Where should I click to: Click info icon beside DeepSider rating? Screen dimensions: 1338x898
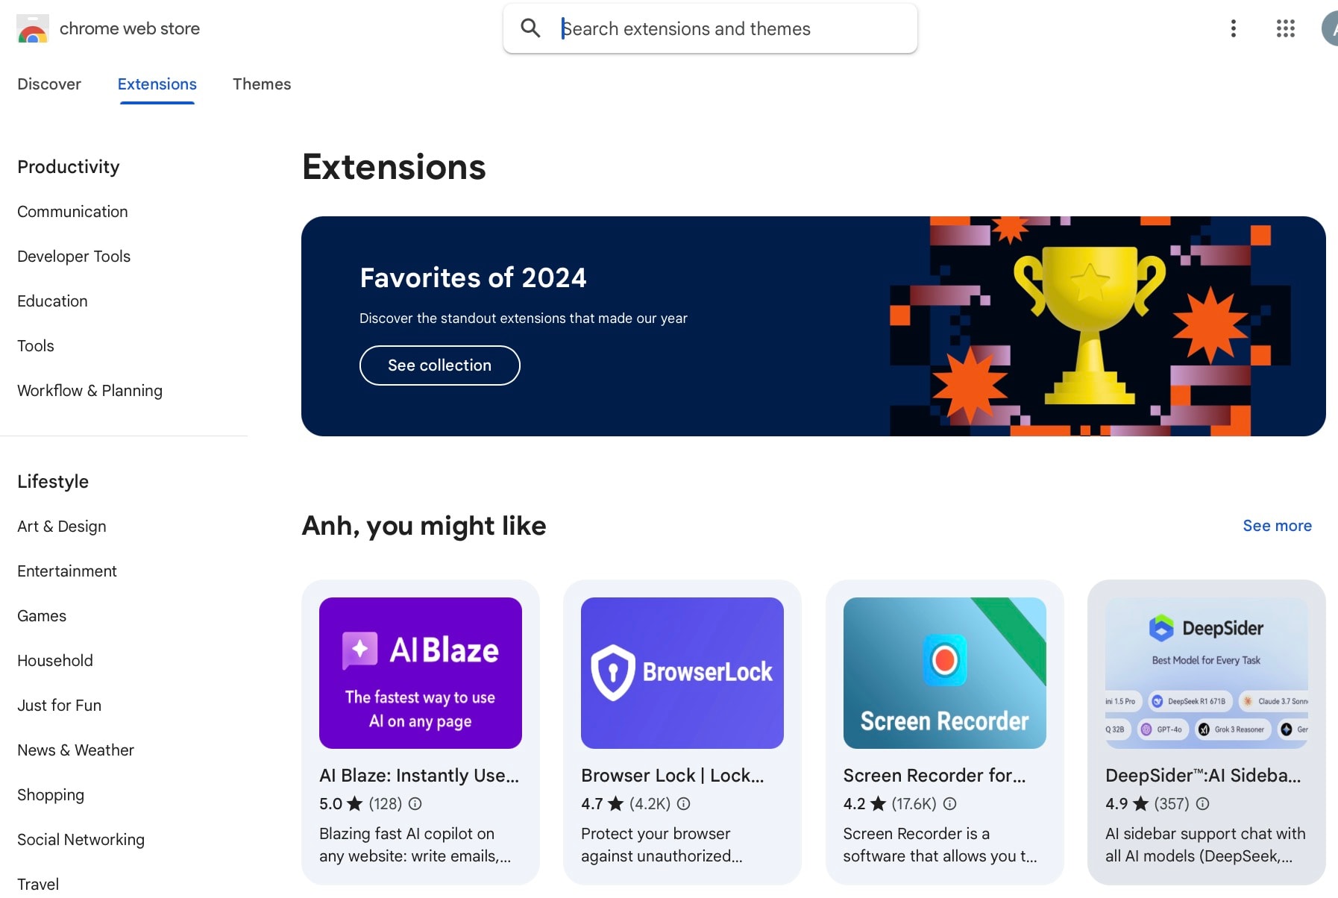[x=1202, y=803]
